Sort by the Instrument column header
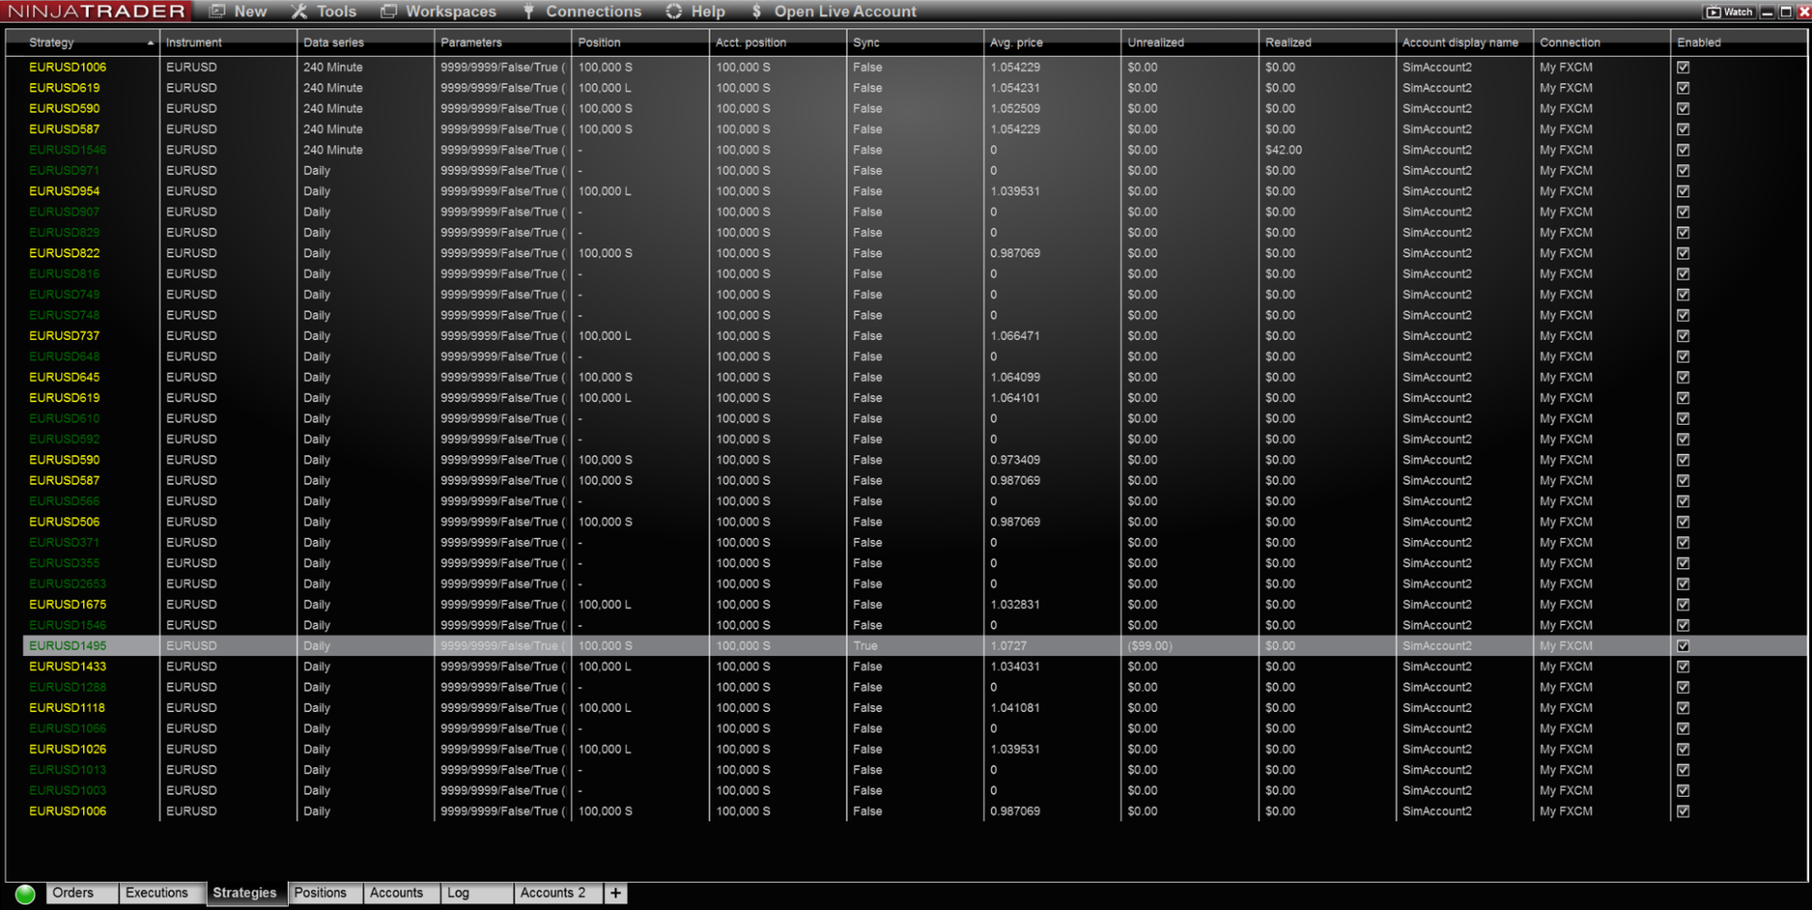 [x=228, y=42]
